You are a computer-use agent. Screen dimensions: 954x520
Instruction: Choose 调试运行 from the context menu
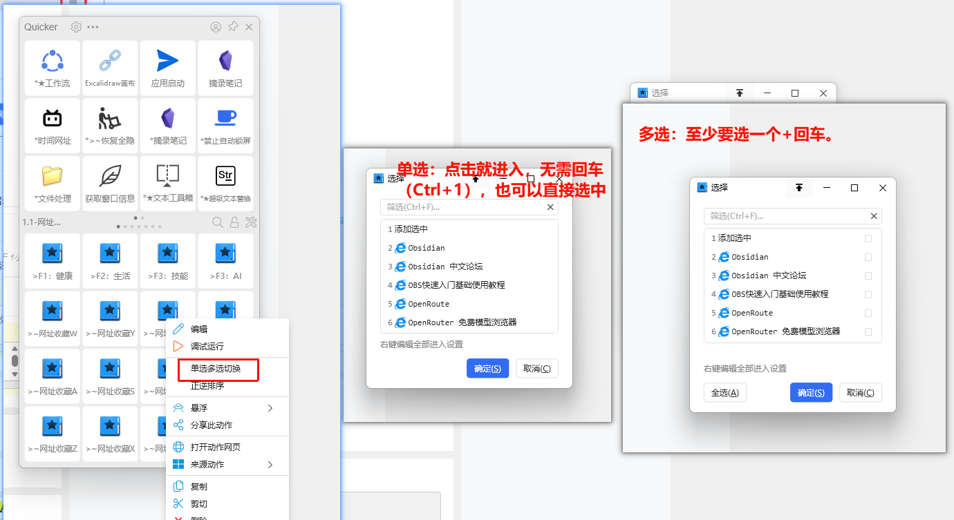point(207,346)
